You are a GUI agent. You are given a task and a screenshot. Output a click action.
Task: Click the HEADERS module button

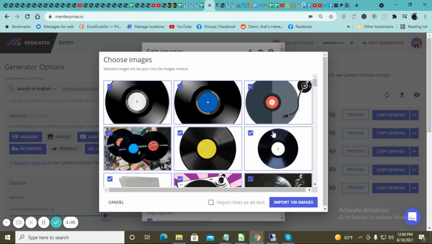[x=25, y=137]
